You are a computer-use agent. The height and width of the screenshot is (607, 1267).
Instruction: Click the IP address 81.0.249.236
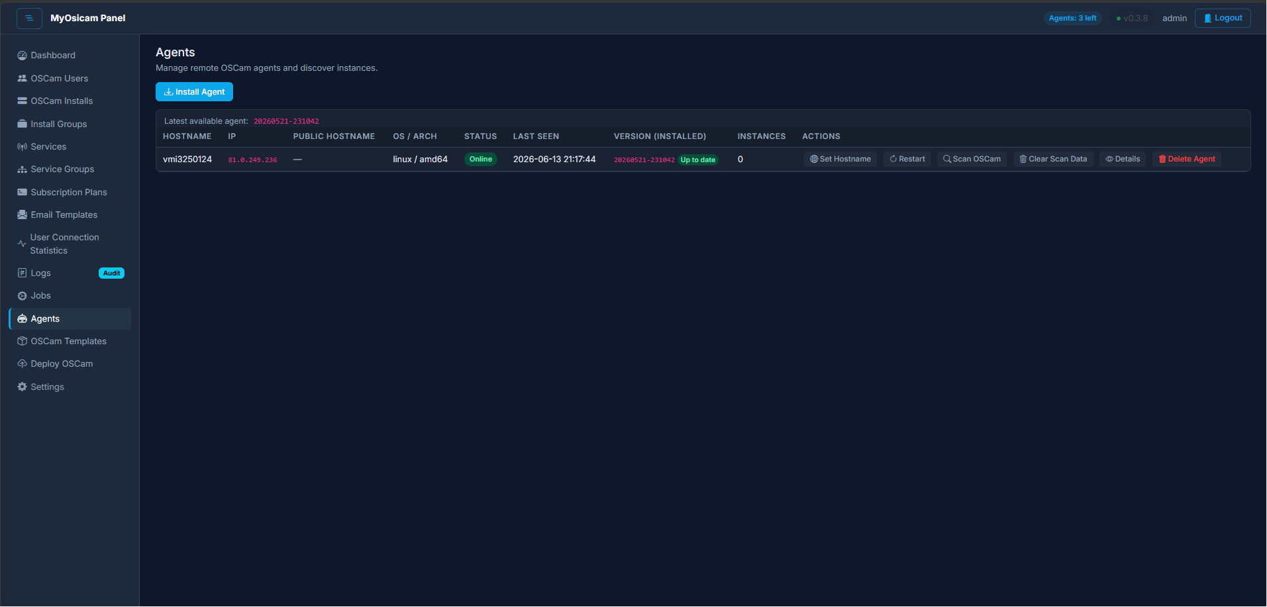point(253,160)
